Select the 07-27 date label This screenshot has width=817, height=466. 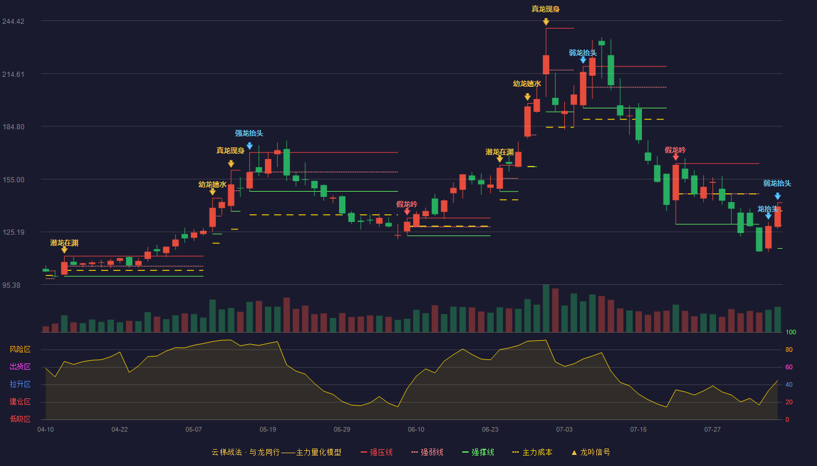713,429
